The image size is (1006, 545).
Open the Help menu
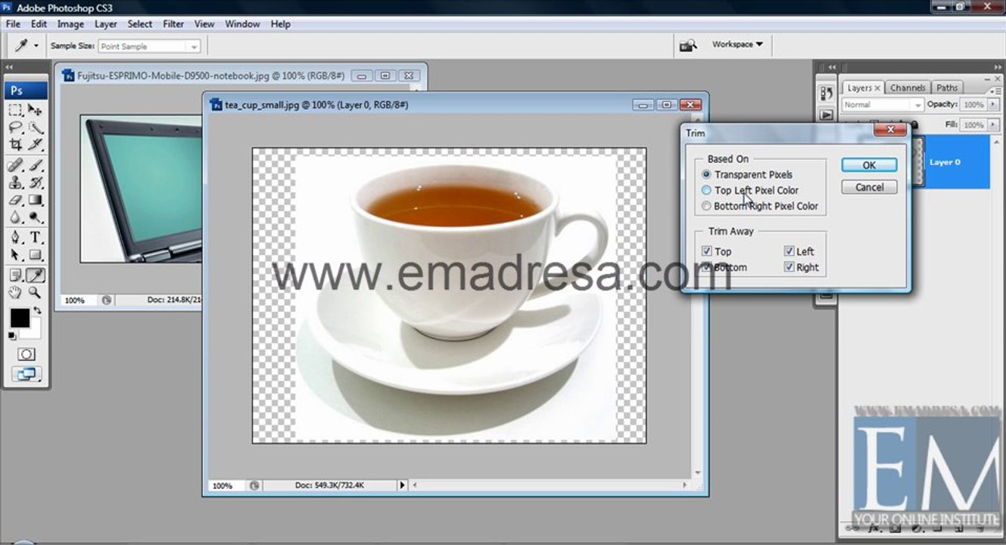click(x=280, y=24)
